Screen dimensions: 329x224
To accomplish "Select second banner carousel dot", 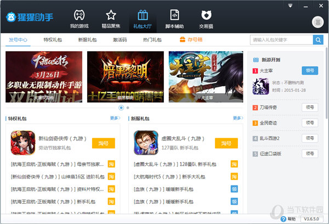I will click(128, 108).
